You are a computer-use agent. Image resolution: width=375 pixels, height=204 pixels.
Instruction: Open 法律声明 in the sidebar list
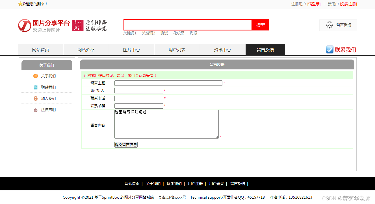48,110
